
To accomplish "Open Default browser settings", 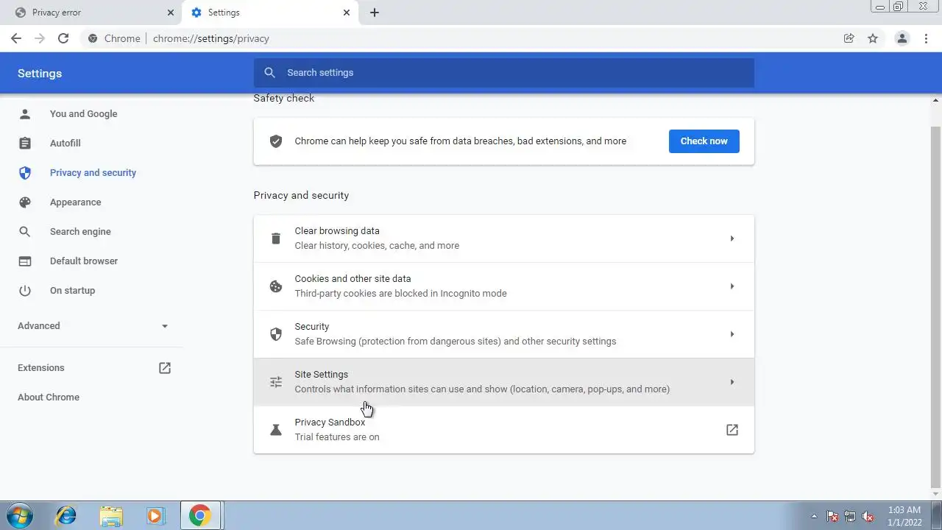I will point(83,261).
